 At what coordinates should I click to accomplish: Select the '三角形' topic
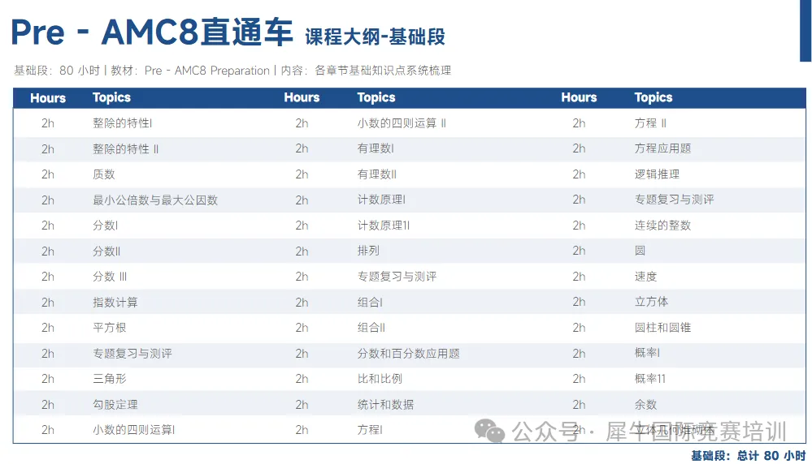point(109,379)
